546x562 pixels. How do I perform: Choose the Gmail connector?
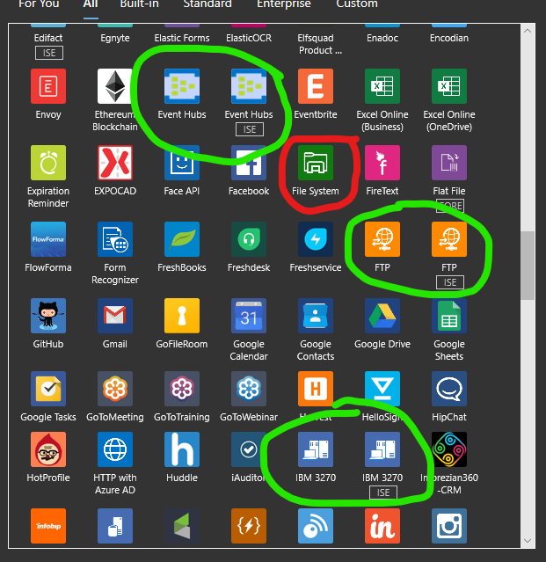pyautogui.click(x=115, y=316)
